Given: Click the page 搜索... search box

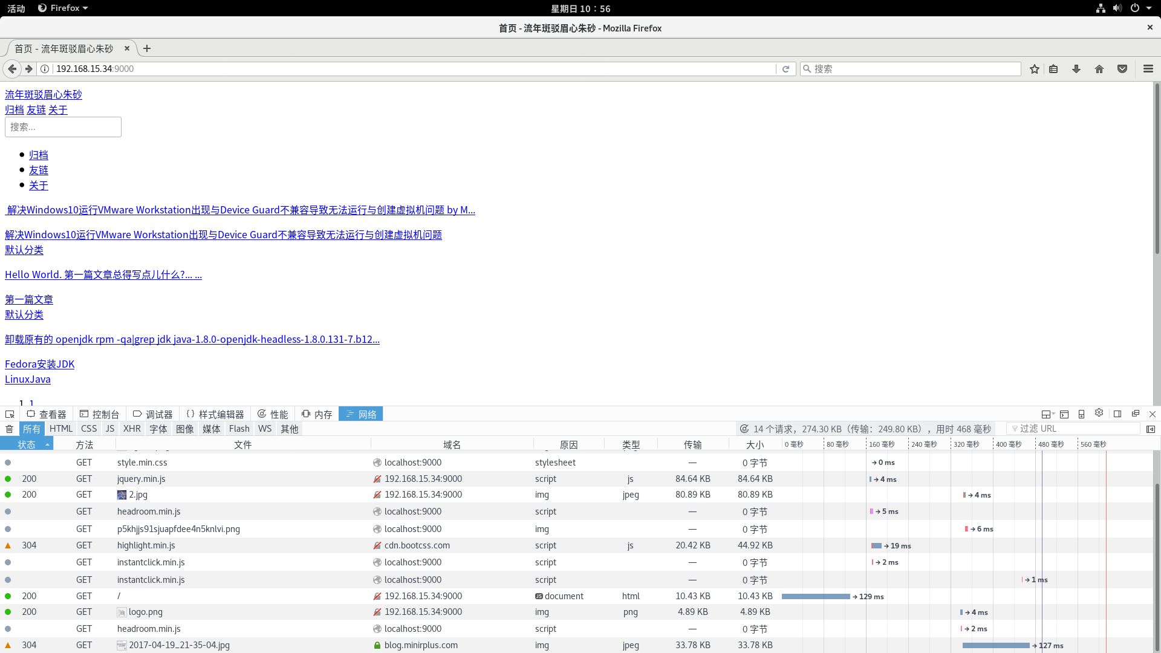Looking at the screenshot, I should pyautogui.click(x=63, y=127).
